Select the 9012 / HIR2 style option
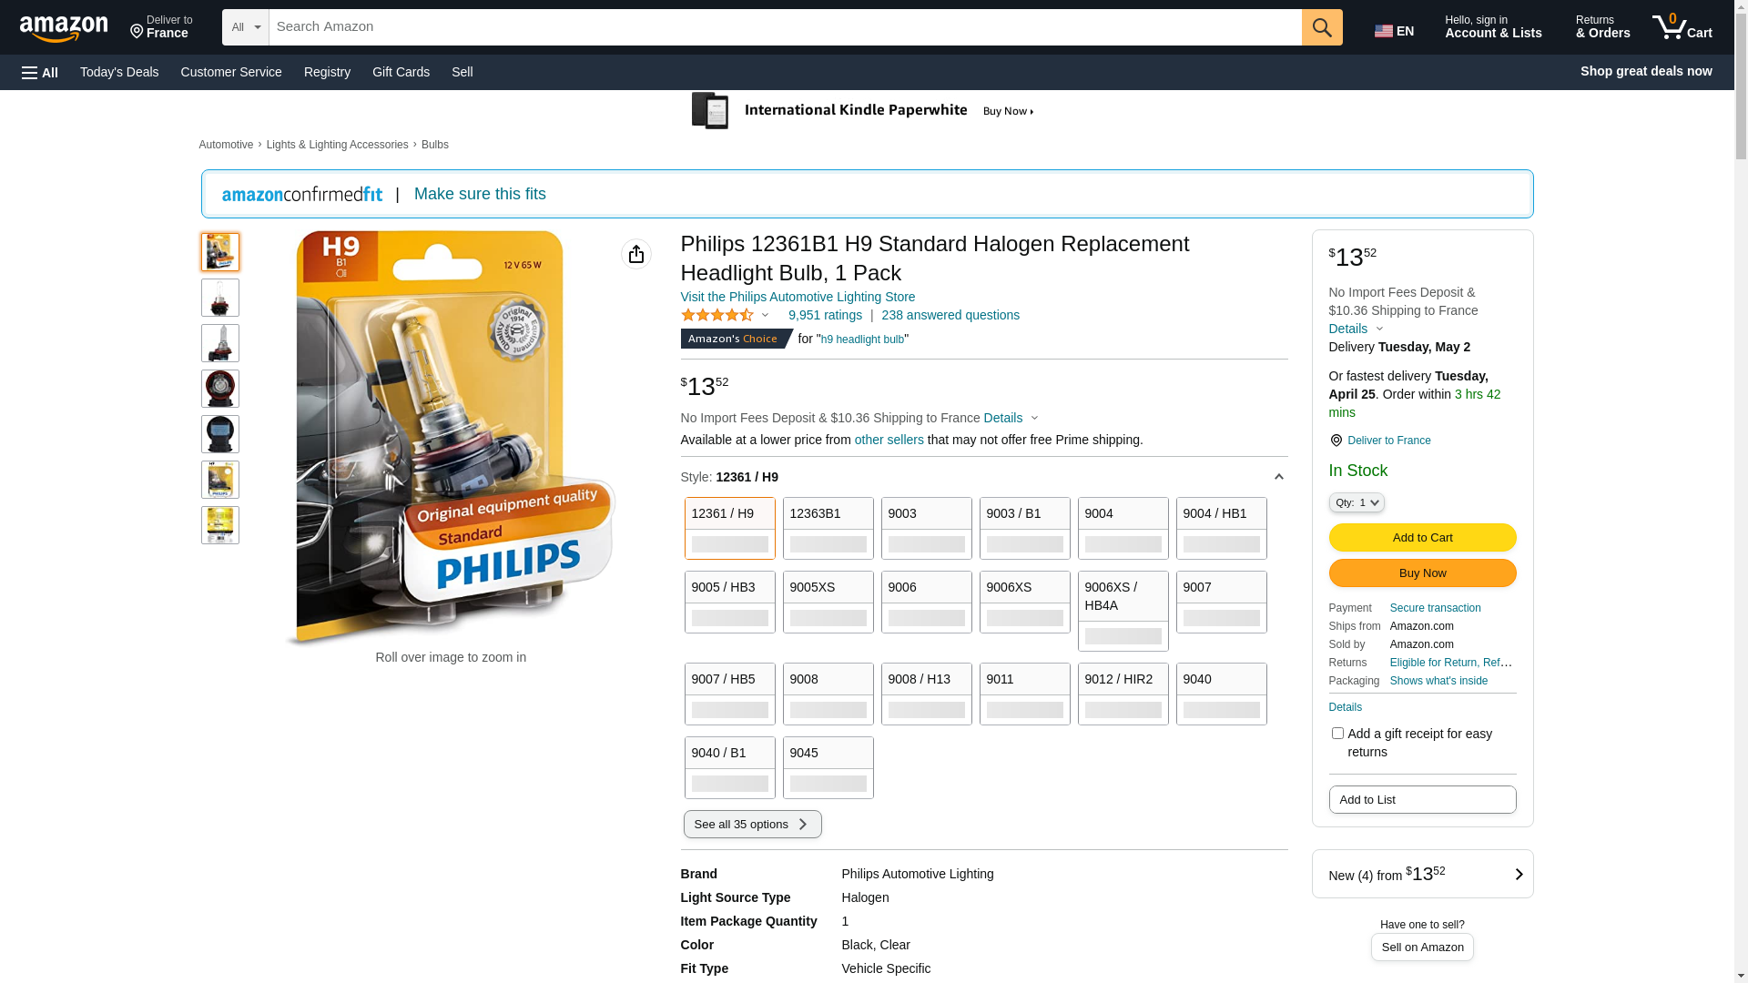The width and height of the screenshot is (1748, 983). (x=1123, y=694)
